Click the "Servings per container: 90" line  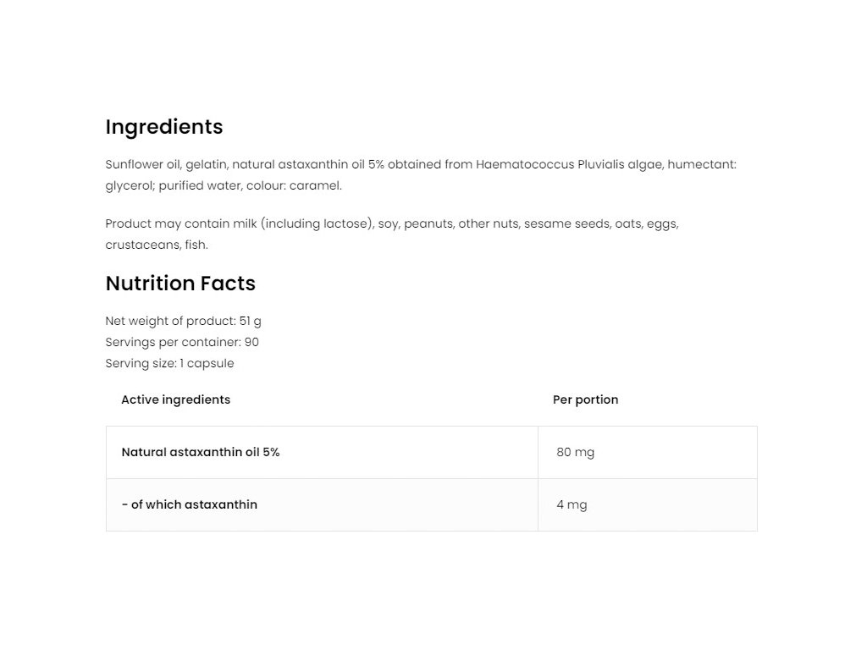[x=182, y=342]
